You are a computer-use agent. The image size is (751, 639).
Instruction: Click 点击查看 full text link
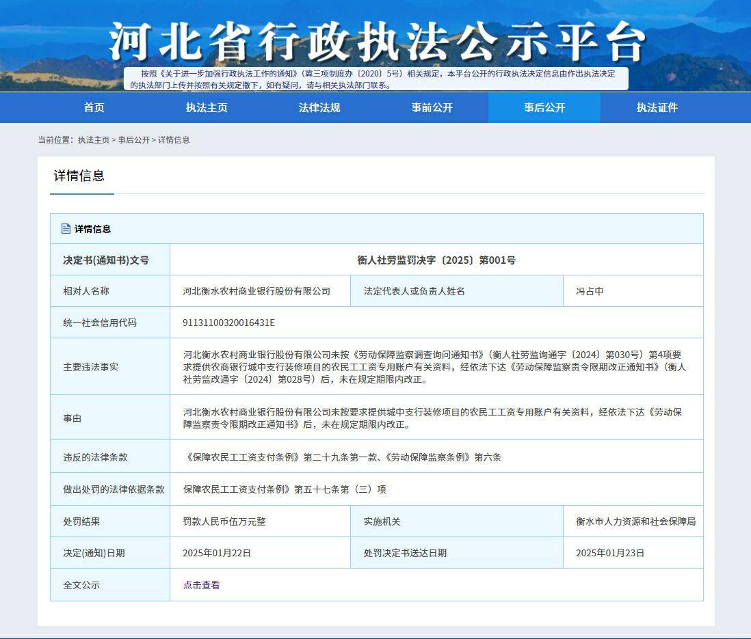click(x=201, y=585)
